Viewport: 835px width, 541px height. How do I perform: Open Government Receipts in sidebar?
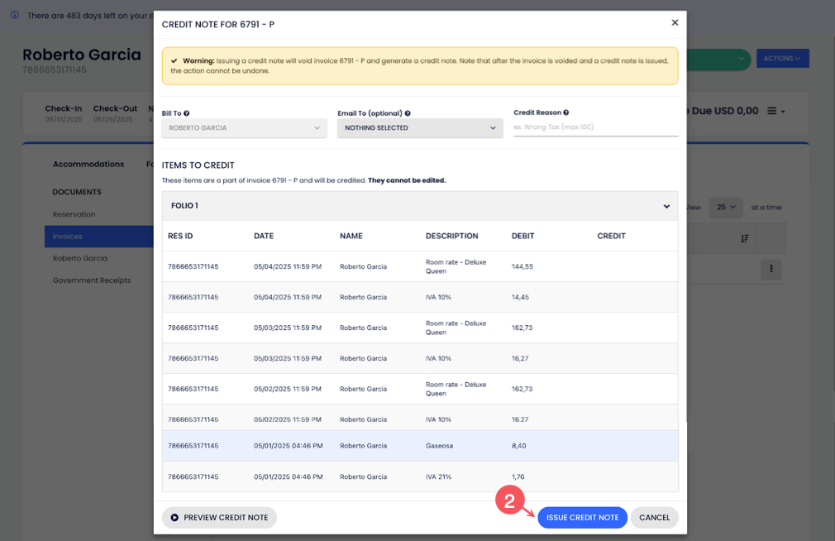click(x=92, y=280)
